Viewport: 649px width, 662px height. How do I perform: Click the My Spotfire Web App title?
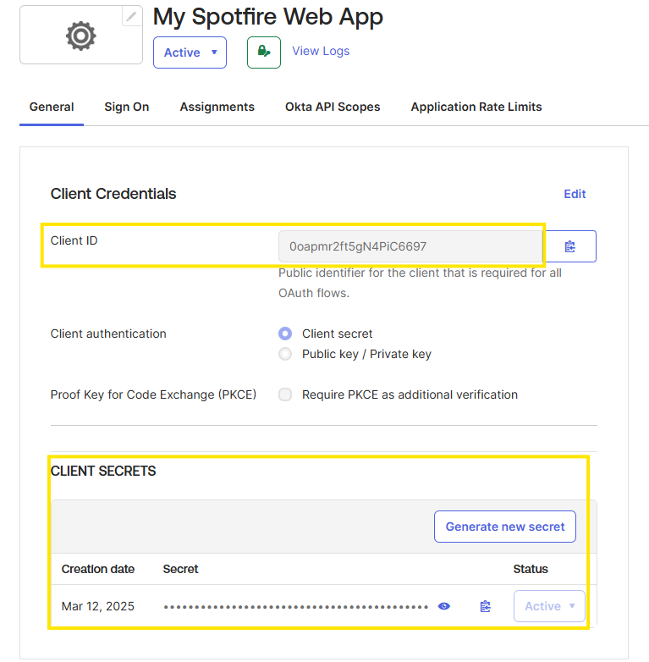pos(268,17)
